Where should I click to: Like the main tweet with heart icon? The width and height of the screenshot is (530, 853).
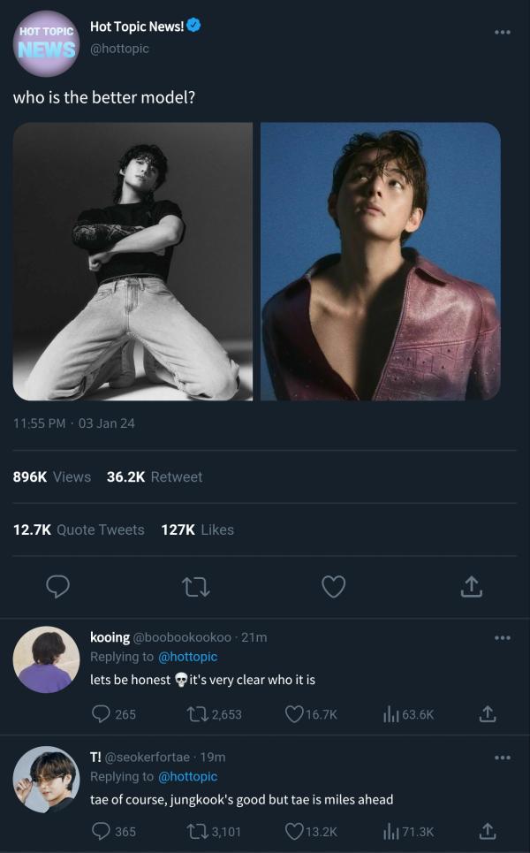pyautogui.click(x=333, y=586)
